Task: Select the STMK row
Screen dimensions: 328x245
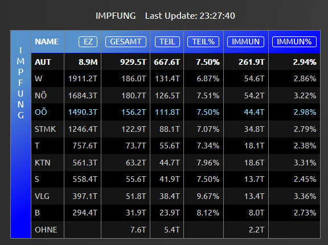Action: click(x=176, y=129)
